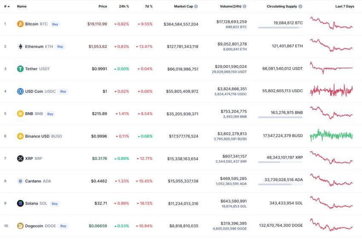Sort table by 7d % header
Image resolution: width=362 pixels, height=239 pixels.
click(x=149, y=6)
